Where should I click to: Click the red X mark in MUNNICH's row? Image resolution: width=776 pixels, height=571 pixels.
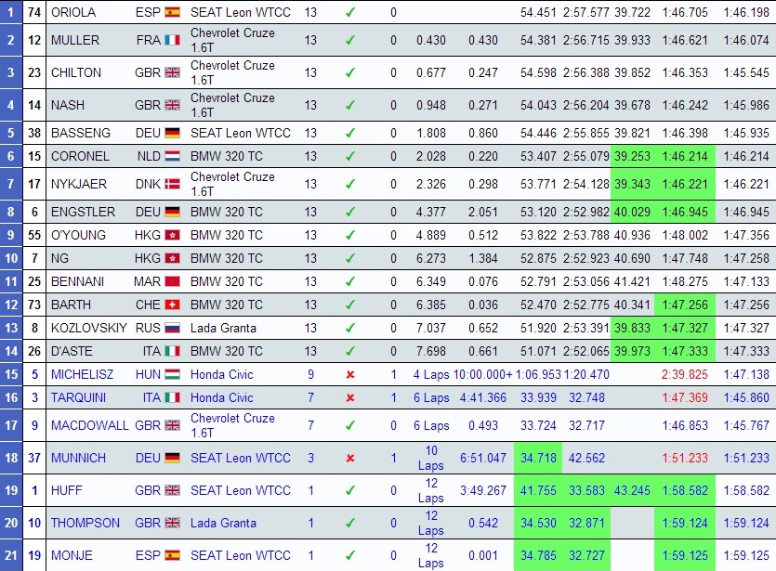point(349,458)
